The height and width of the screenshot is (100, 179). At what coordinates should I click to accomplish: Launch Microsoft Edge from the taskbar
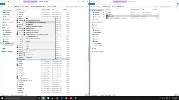62,98
